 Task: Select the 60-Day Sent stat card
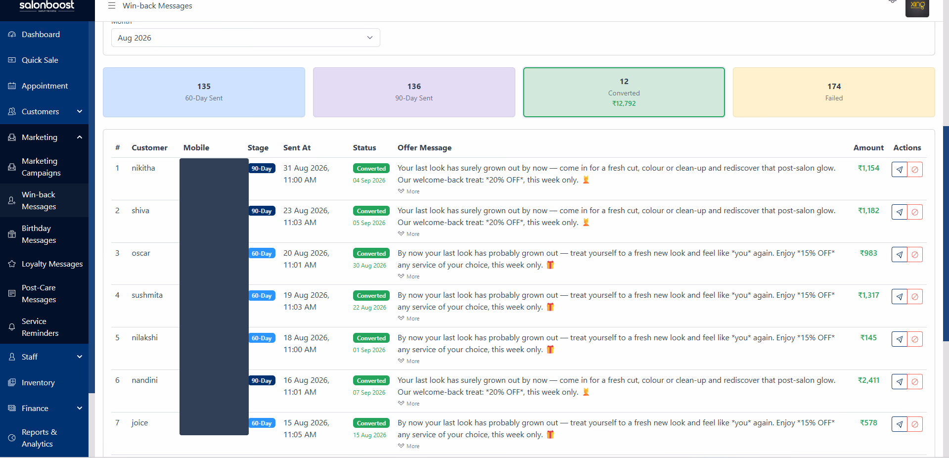click(204, 92)
